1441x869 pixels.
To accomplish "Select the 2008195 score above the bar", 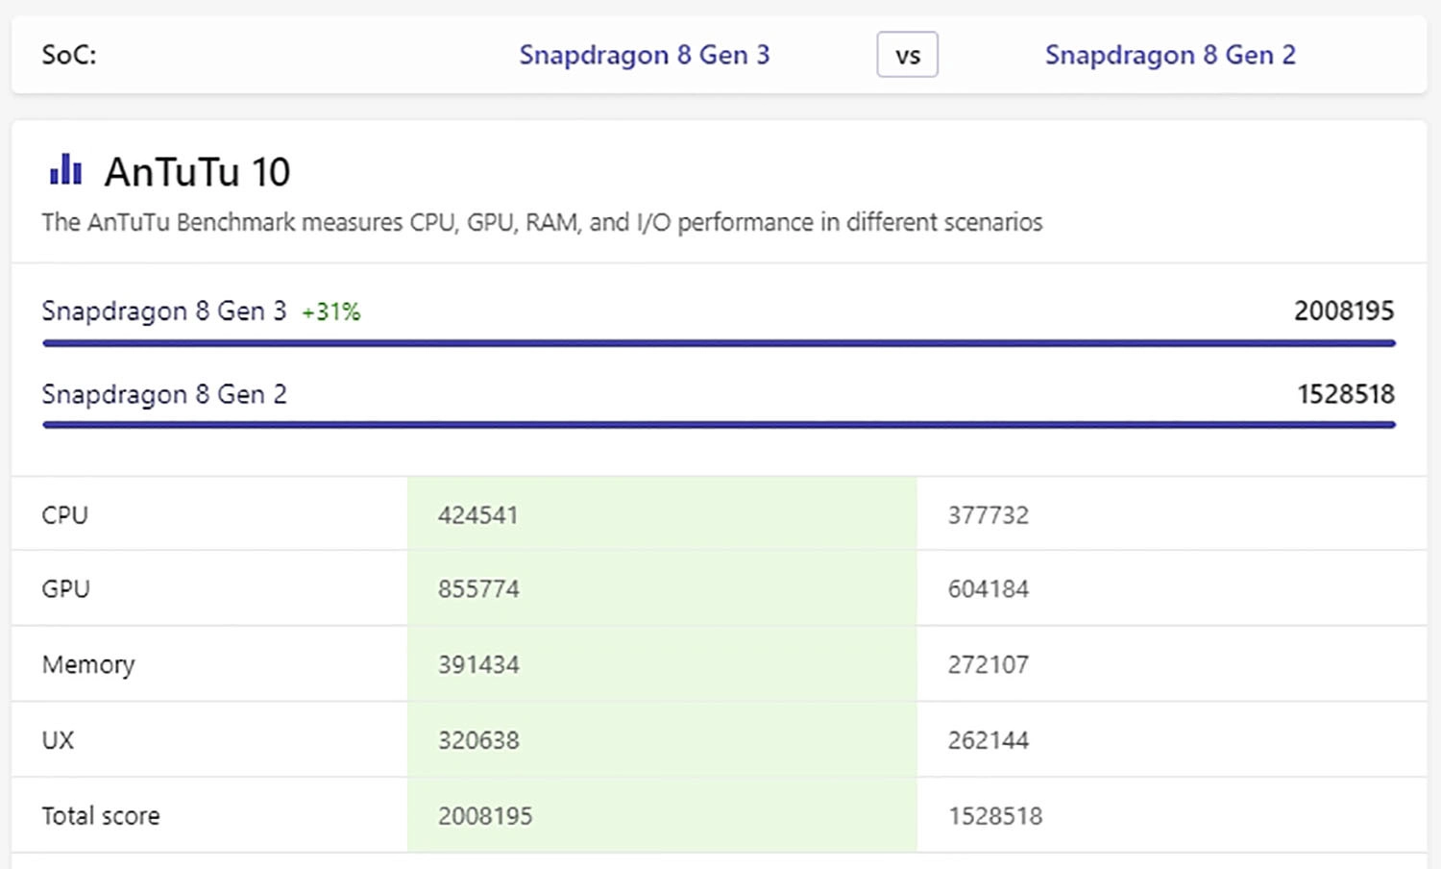I will pyautogui.click(x=1344, y=310).
